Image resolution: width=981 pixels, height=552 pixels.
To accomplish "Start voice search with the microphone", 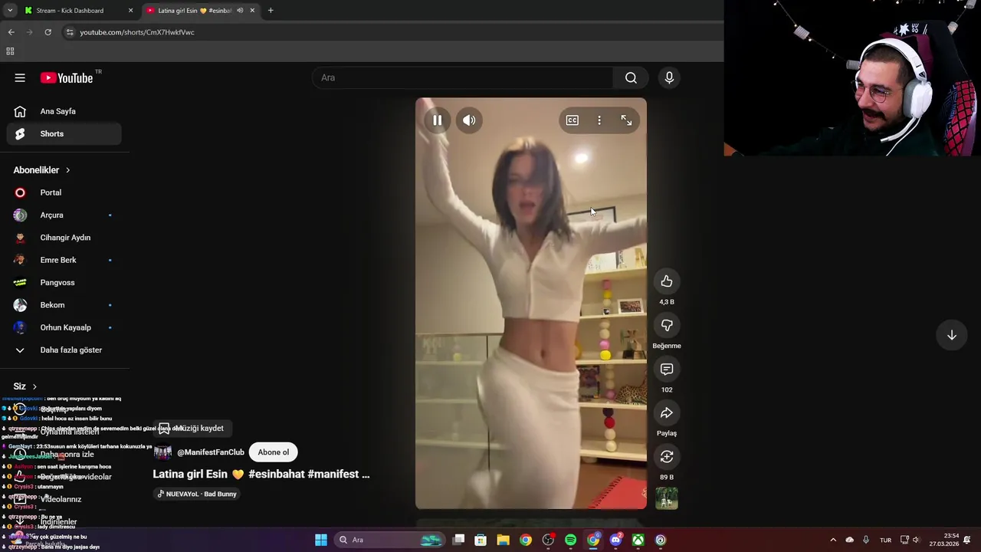I will tap(669, 77).
